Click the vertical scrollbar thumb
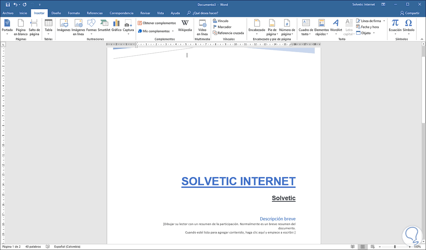This screenshot has width=426, height=250. (424, 90)
